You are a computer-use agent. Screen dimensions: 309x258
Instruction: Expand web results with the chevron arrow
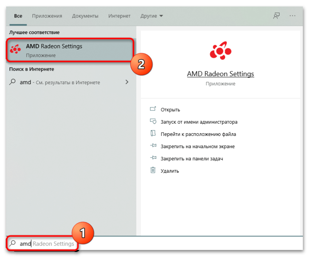(x=127, y=82)
